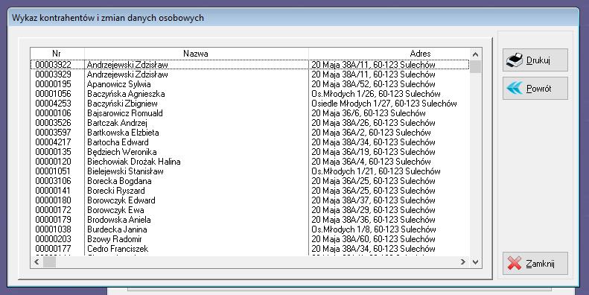Select the Borecki Ryszard row

250,191
